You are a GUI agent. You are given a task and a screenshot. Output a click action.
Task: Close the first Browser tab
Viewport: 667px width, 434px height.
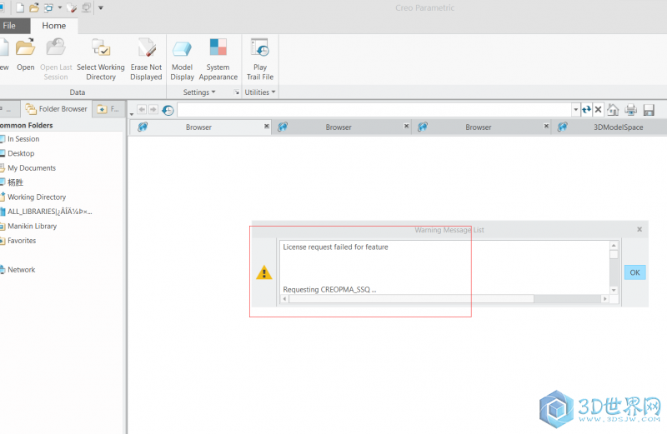pos(267,127)
